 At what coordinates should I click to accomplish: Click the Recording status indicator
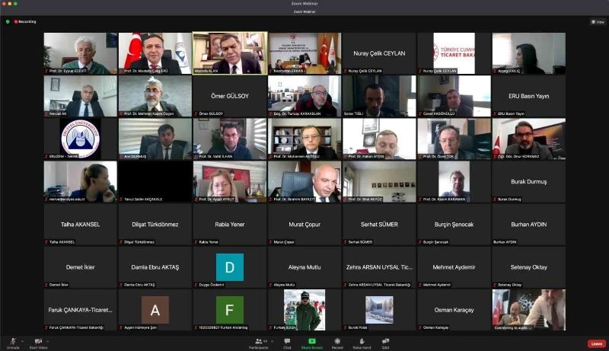[x=25, y=21]
